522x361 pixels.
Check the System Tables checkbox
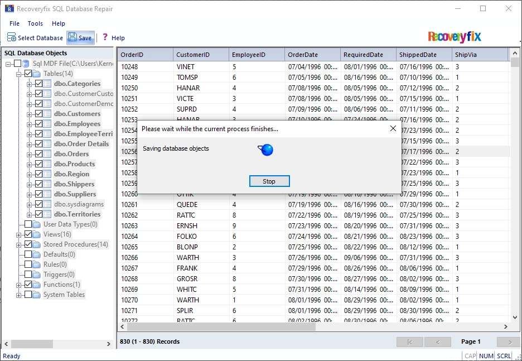28,295
